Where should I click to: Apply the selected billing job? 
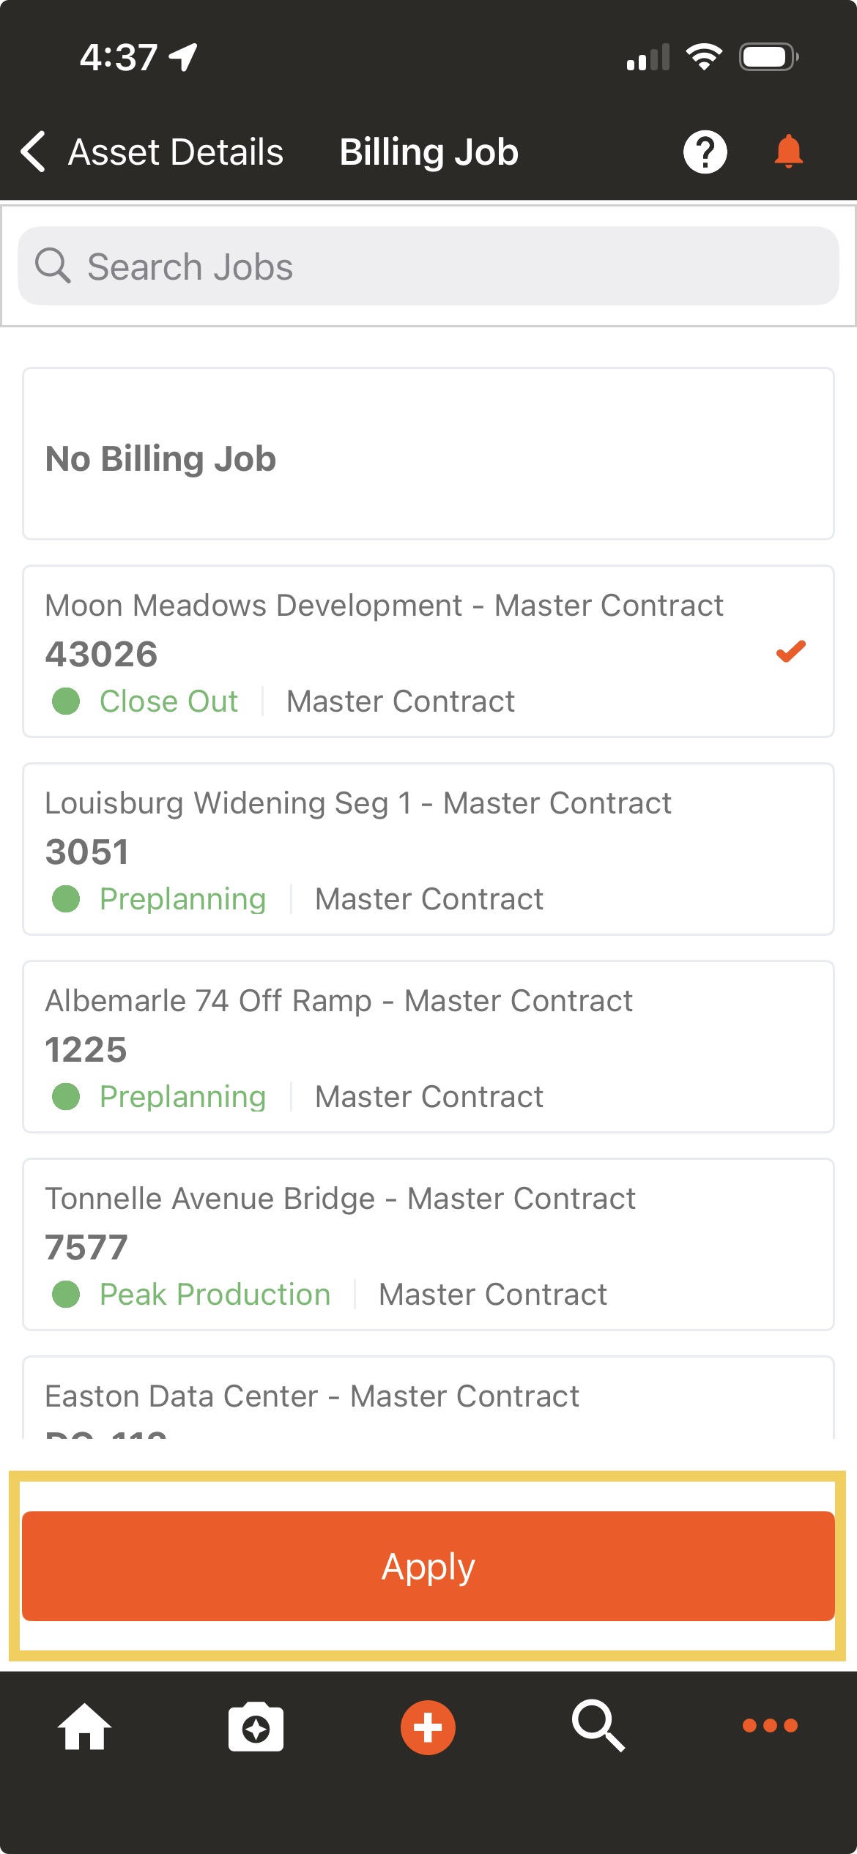pos(428,1566)
